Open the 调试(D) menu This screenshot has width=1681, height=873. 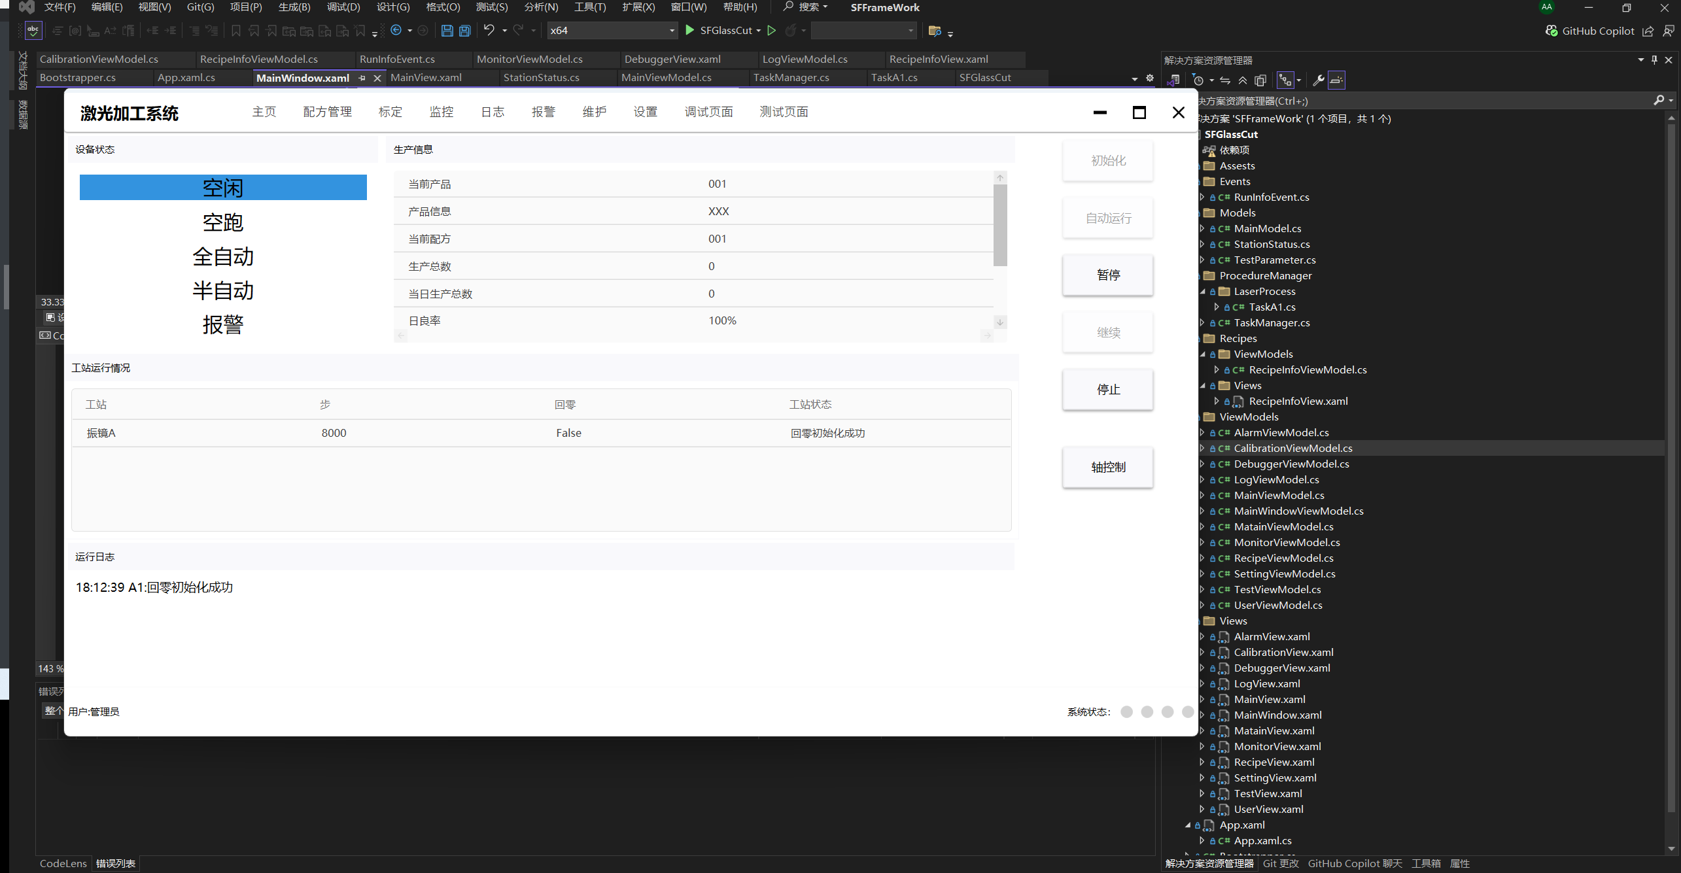pos(343,7)
